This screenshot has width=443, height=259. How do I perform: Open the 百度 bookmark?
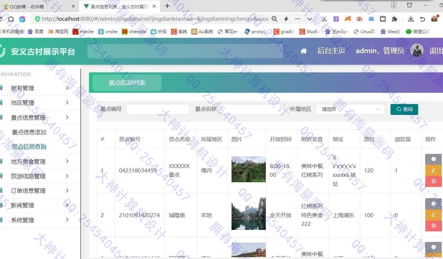pyautogui.click(x=36, y=32)
